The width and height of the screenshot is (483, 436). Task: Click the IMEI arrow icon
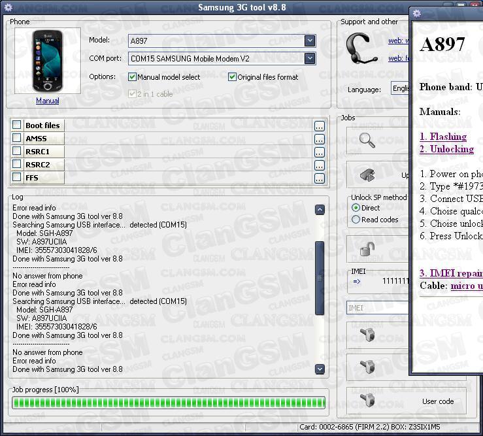point(357,281)
